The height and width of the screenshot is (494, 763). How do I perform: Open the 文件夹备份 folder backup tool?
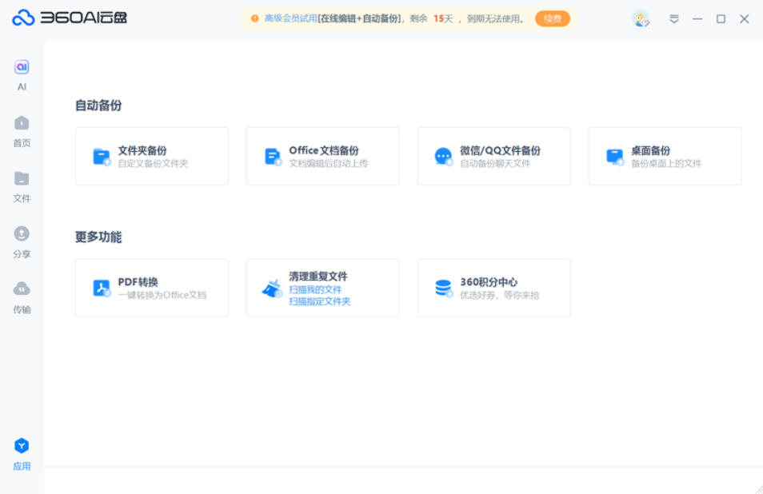coord(151,156)
